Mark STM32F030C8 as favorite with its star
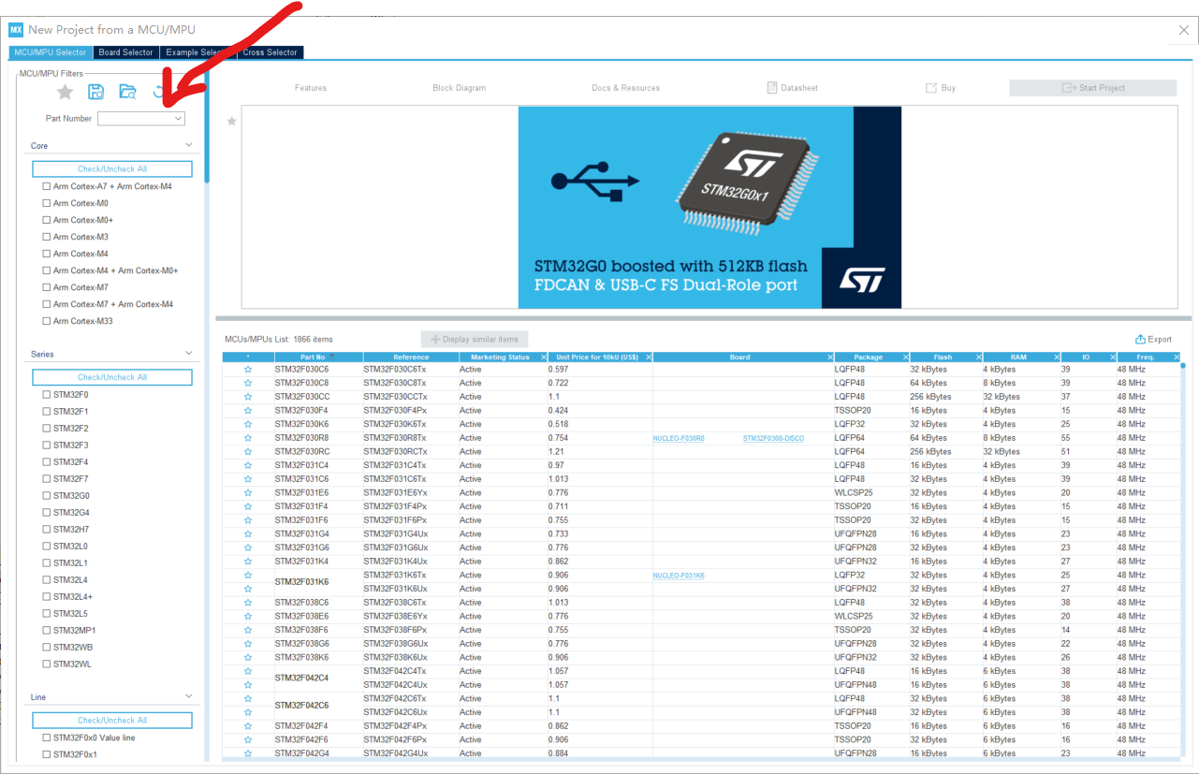1199x774 pixels. point(248,383)
